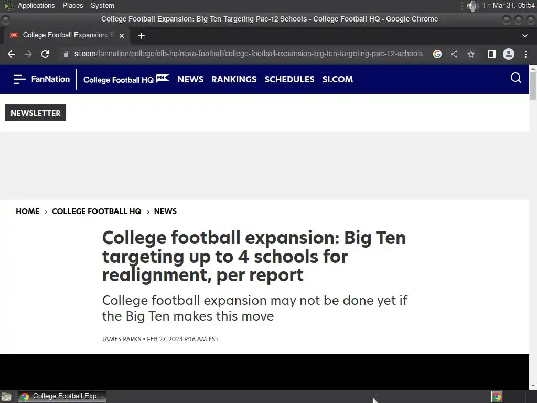Click the page vertical scrollbar thumb
The image size is (537, 403).
(x=533, y=87)
